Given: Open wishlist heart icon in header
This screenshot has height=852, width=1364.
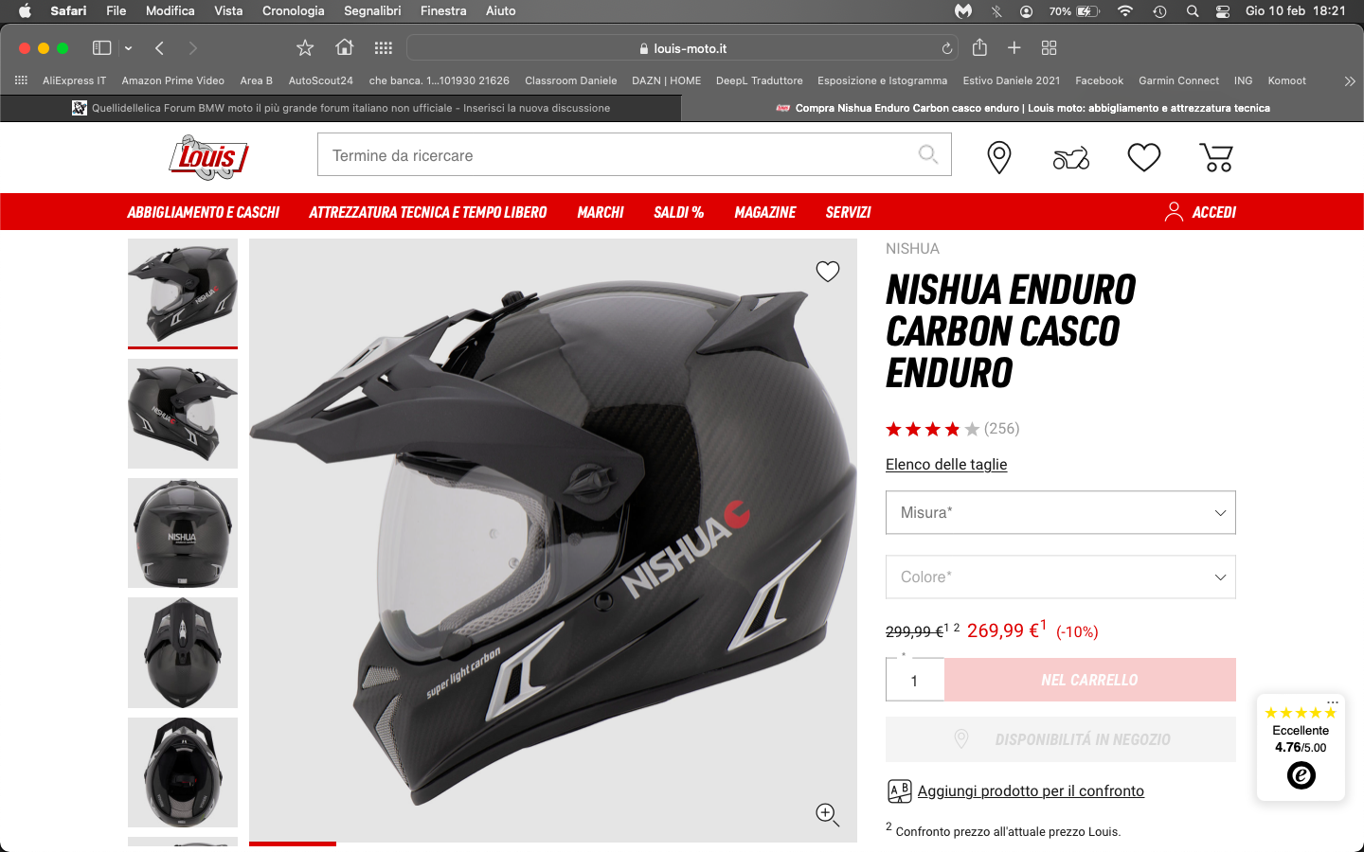Looking at the screenshot, I should (x=1143, y=157).
